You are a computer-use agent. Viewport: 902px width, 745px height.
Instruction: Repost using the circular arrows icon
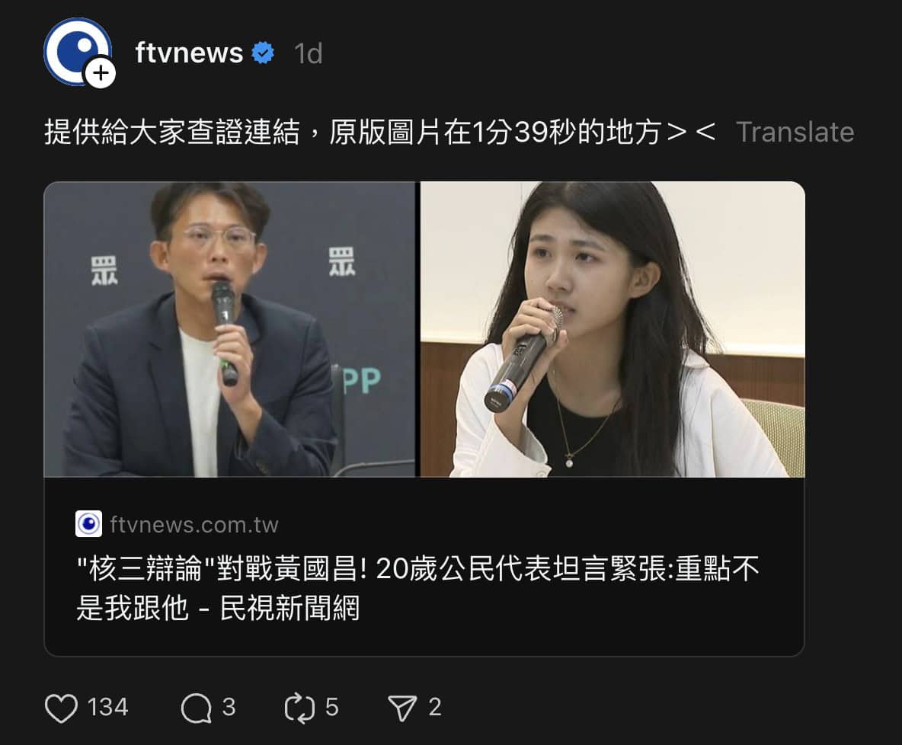(x=299, y=708)
